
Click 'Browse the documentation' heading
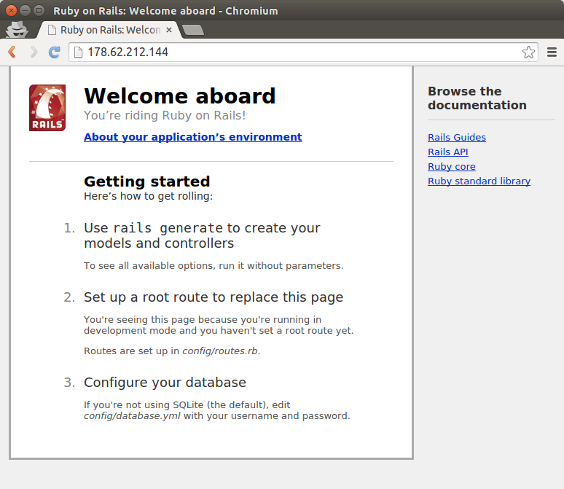(477, 98)
